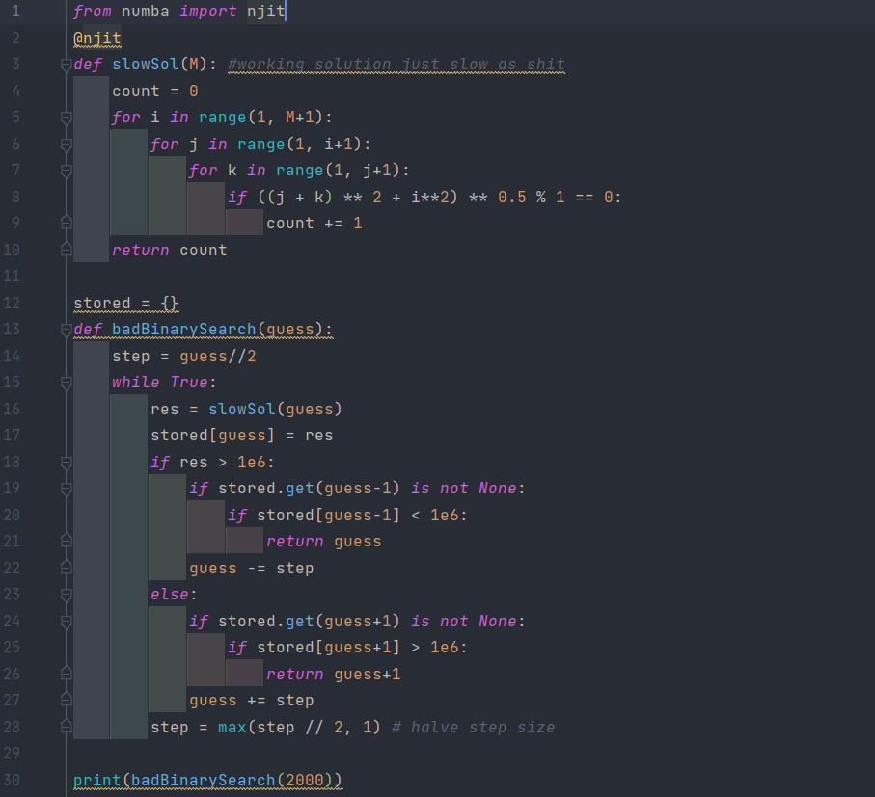The image size is (875, 797).
Task: Fold the 'for i in range' loop
Action: [x=66, y=118]
